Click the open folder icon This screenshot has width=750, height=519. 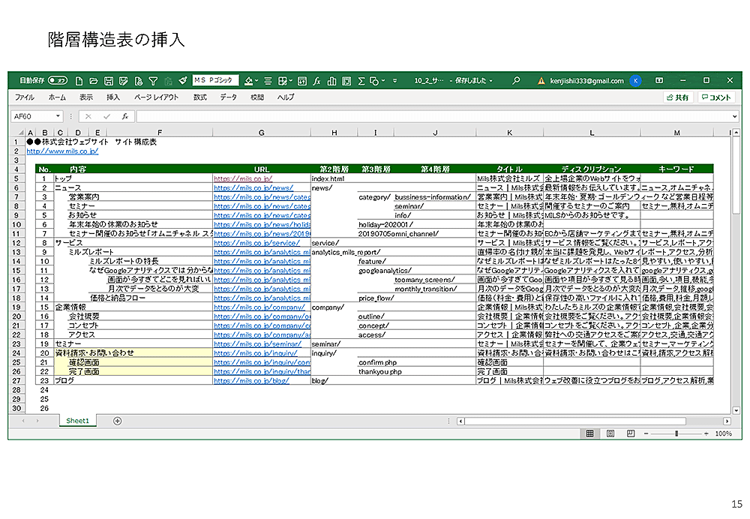94,80
